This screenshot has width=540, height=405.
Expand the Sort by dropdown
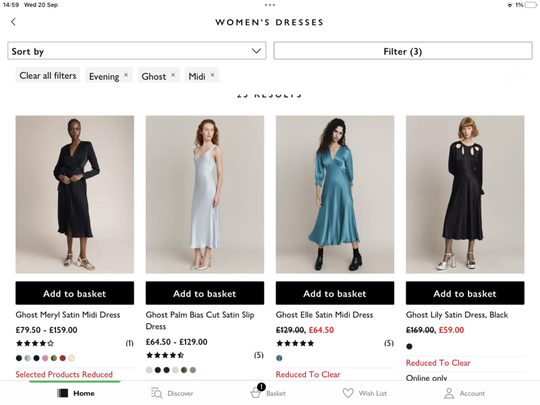click(137, 51)
